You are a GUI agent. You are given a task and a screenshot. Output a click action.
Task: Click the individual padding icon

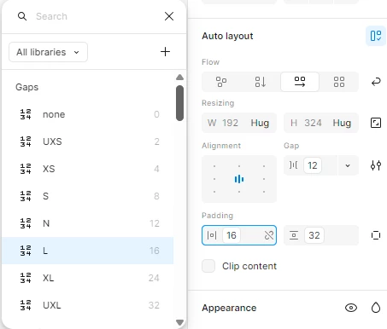(x=376, y=235)
